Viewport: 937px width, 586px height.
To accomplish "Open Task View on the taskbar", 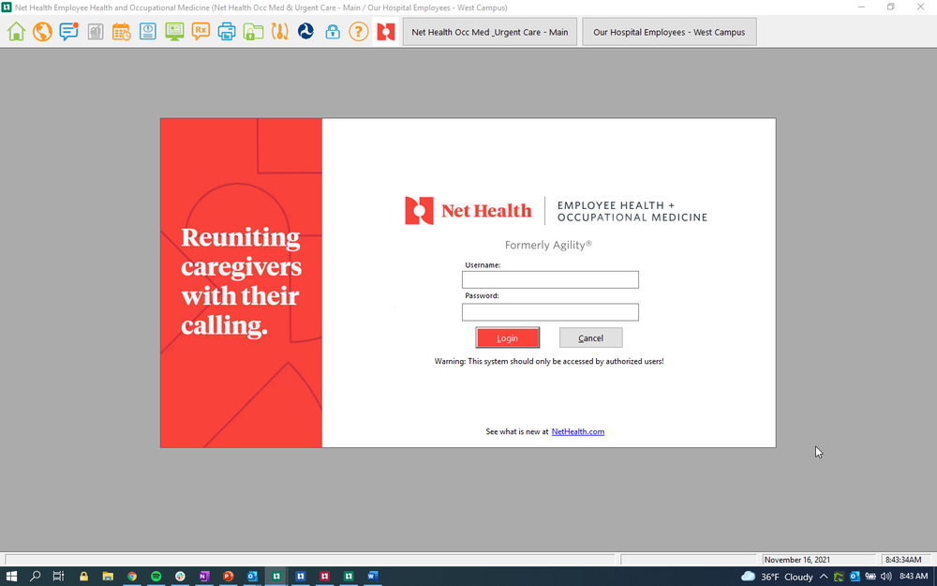I will [58, 577].
